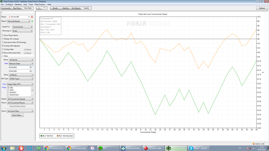Open Buyin dropdown
The height and width of the screenshot is (151, 269).
pos(20,103)
